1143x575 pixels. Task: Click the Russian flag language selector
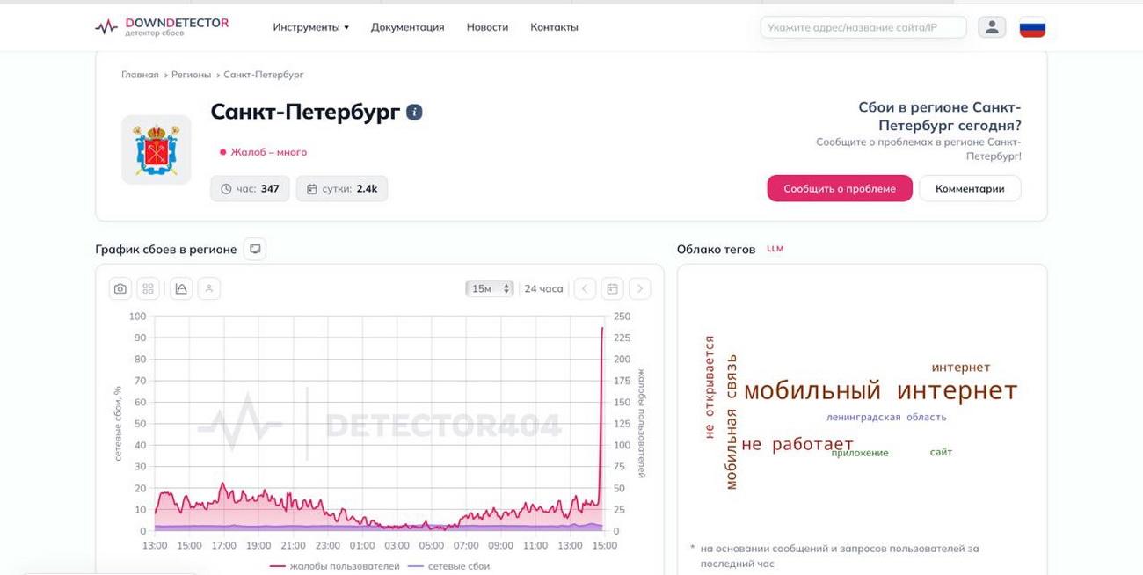1032,28
